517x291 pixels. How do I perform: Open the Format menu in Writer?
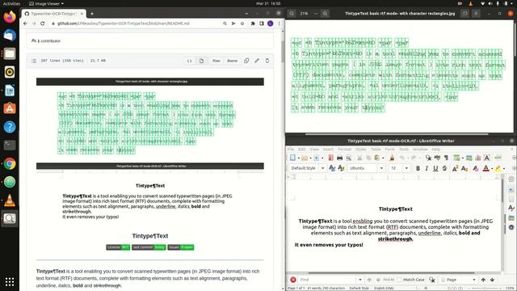(345, 149)
